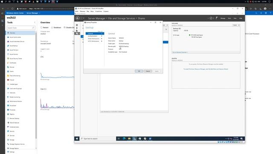The image size is (273, 154).
Task: Click the Tools list scrollbar
Action: 36,85
